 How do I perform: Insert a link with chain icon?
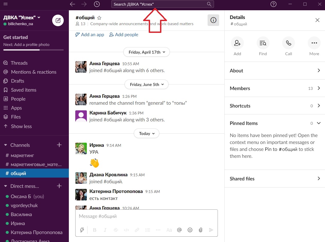[x=137, y=230]
